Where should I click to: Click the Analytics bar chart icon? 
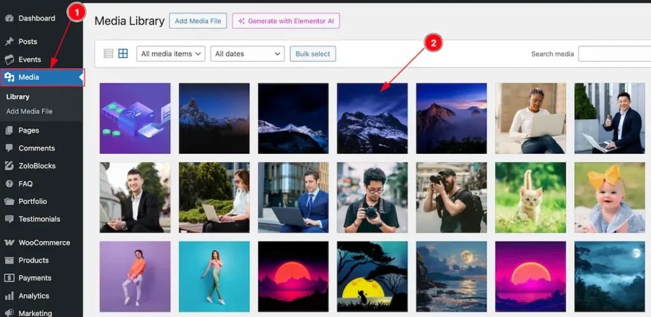(x=9, y=296)
